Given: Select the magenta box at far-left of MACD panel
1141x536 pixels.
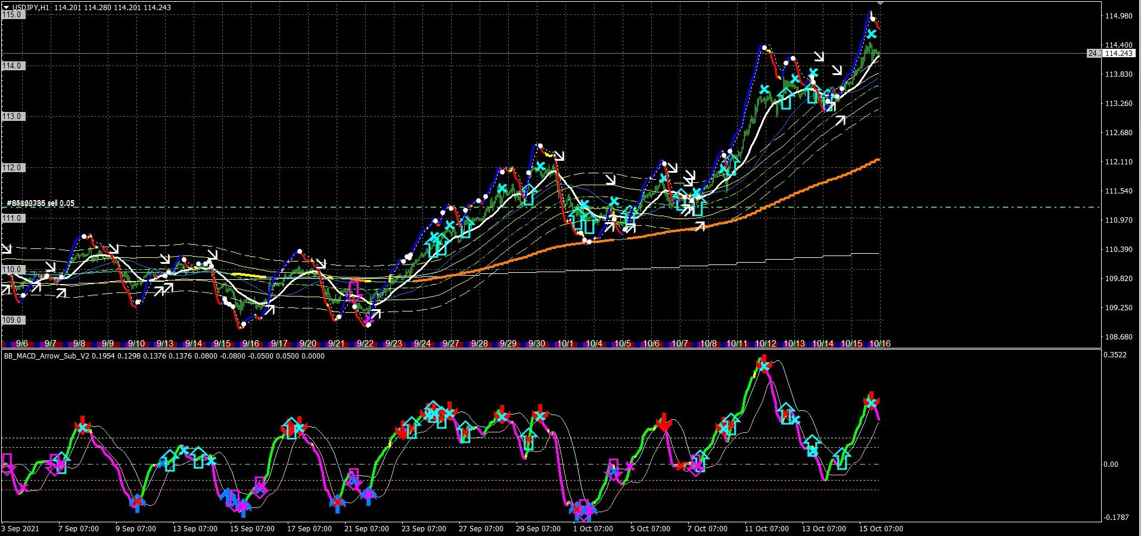Looking at the screenshot, I should [7, 459].
